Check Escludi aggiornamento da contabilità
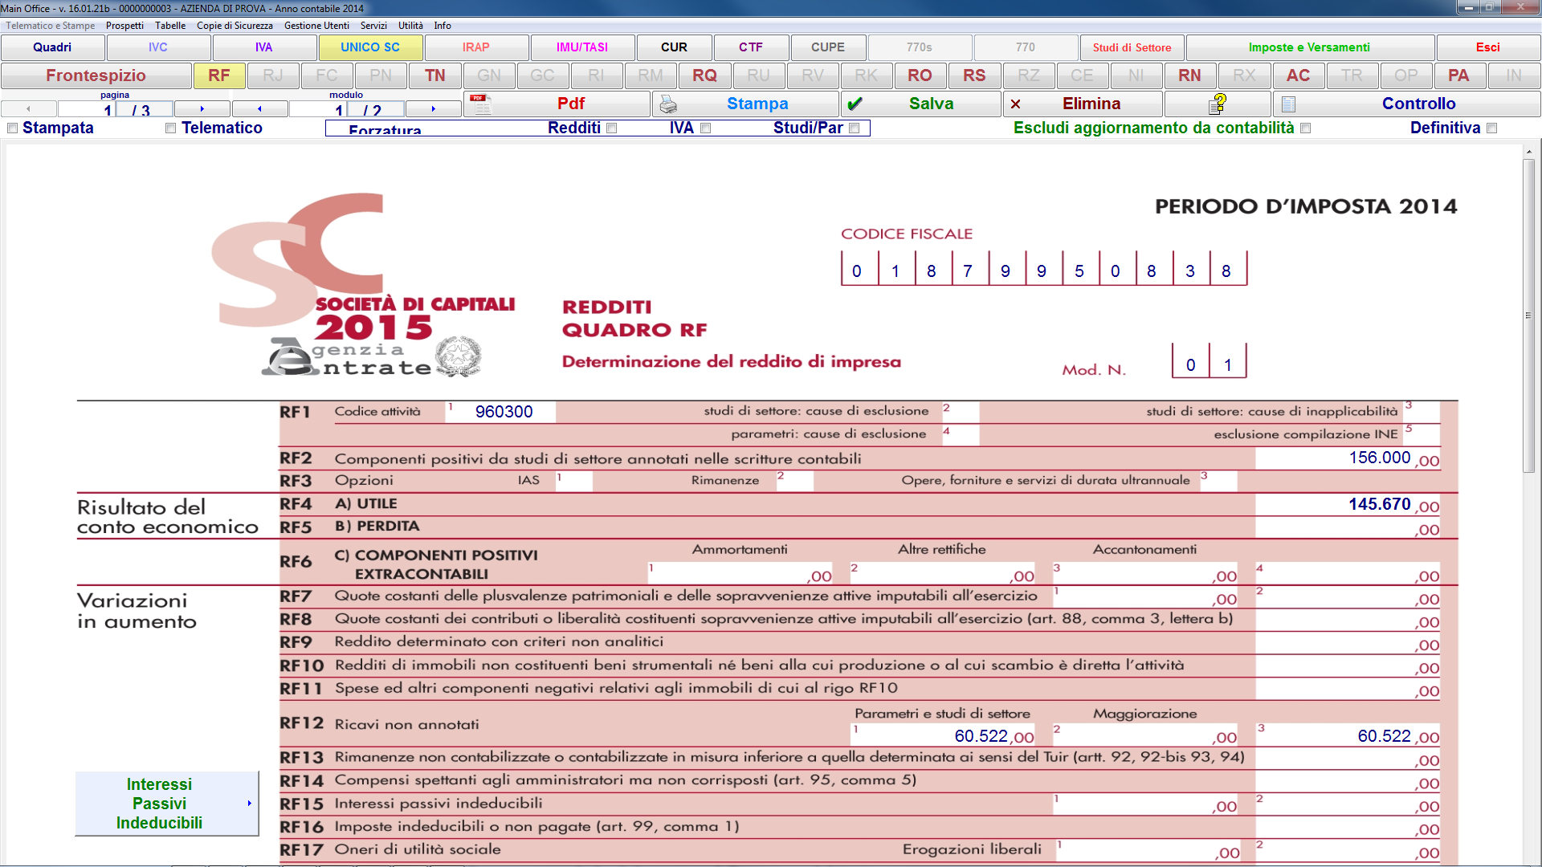This screenshot has width=1542, height=867. [1306, 128]
